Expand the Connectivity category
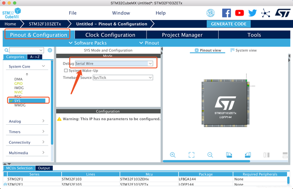Image resolution: width=293 pixels, height=189 pixels. [27, 142]
